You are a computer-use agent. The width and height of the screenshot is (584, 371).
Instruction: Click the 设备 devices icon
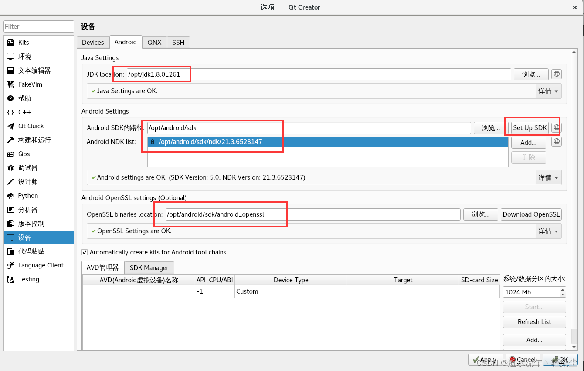pyautogui.click(x=10, y=237)
